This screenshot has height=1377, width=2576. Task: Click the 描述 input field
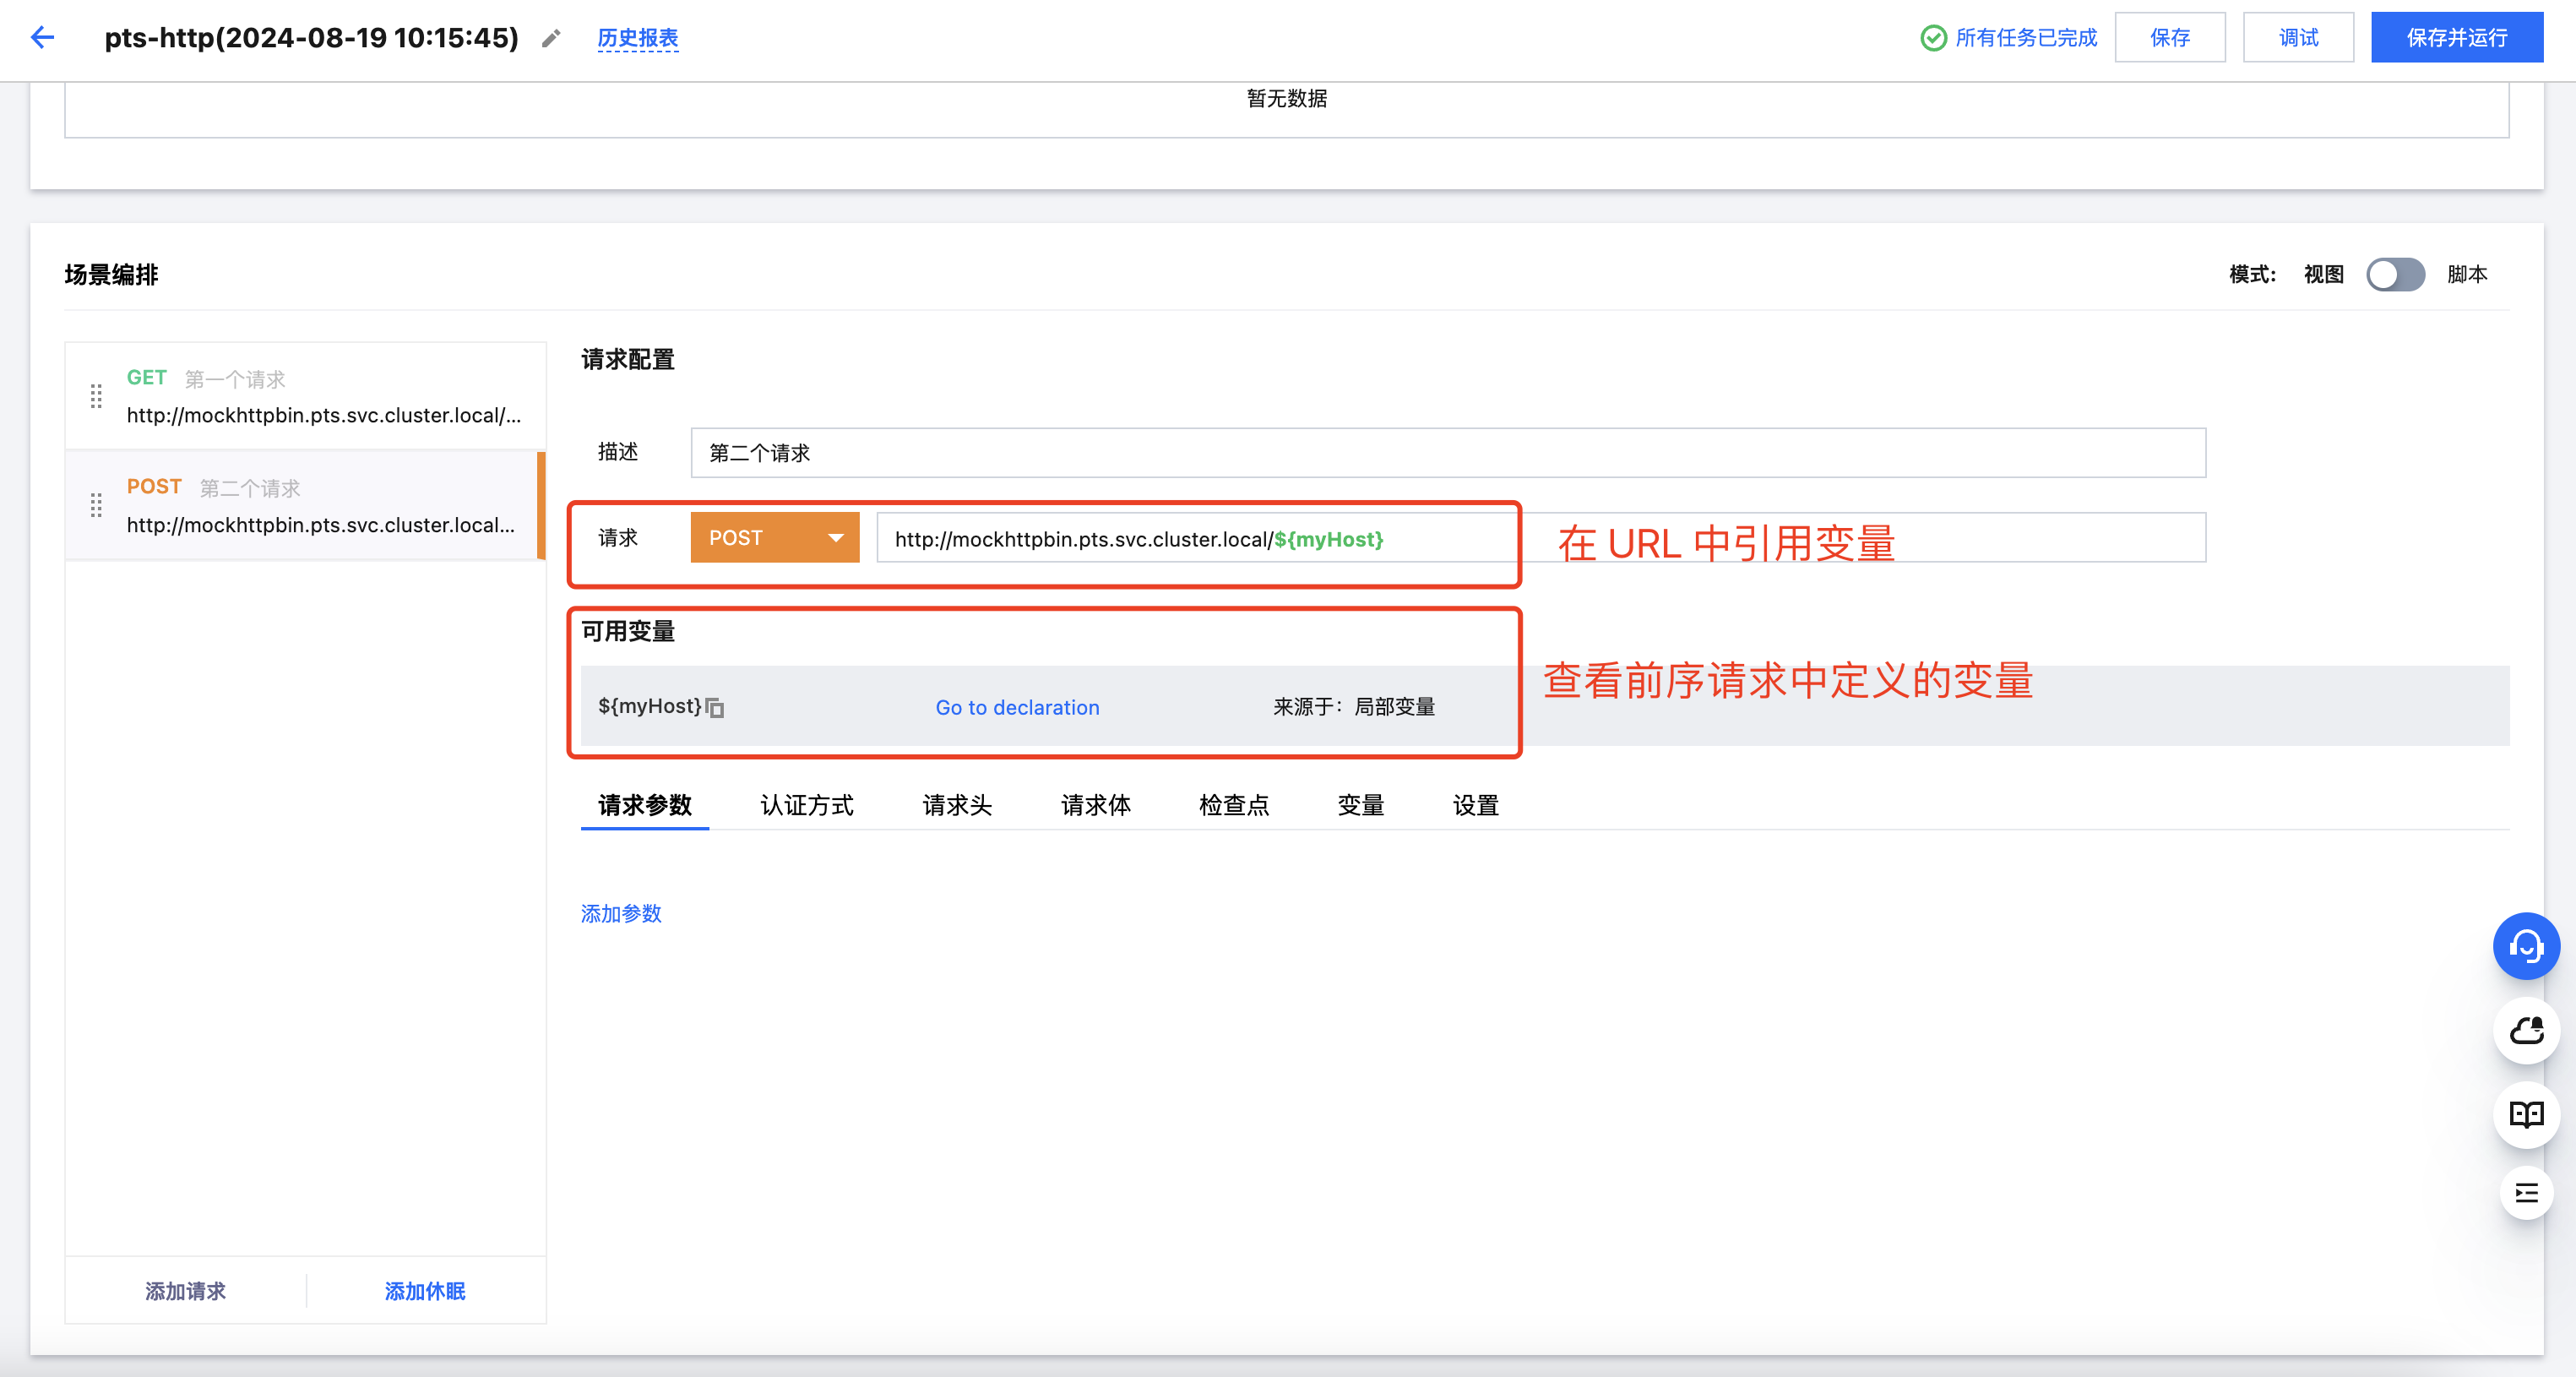tap(1447, 453)
